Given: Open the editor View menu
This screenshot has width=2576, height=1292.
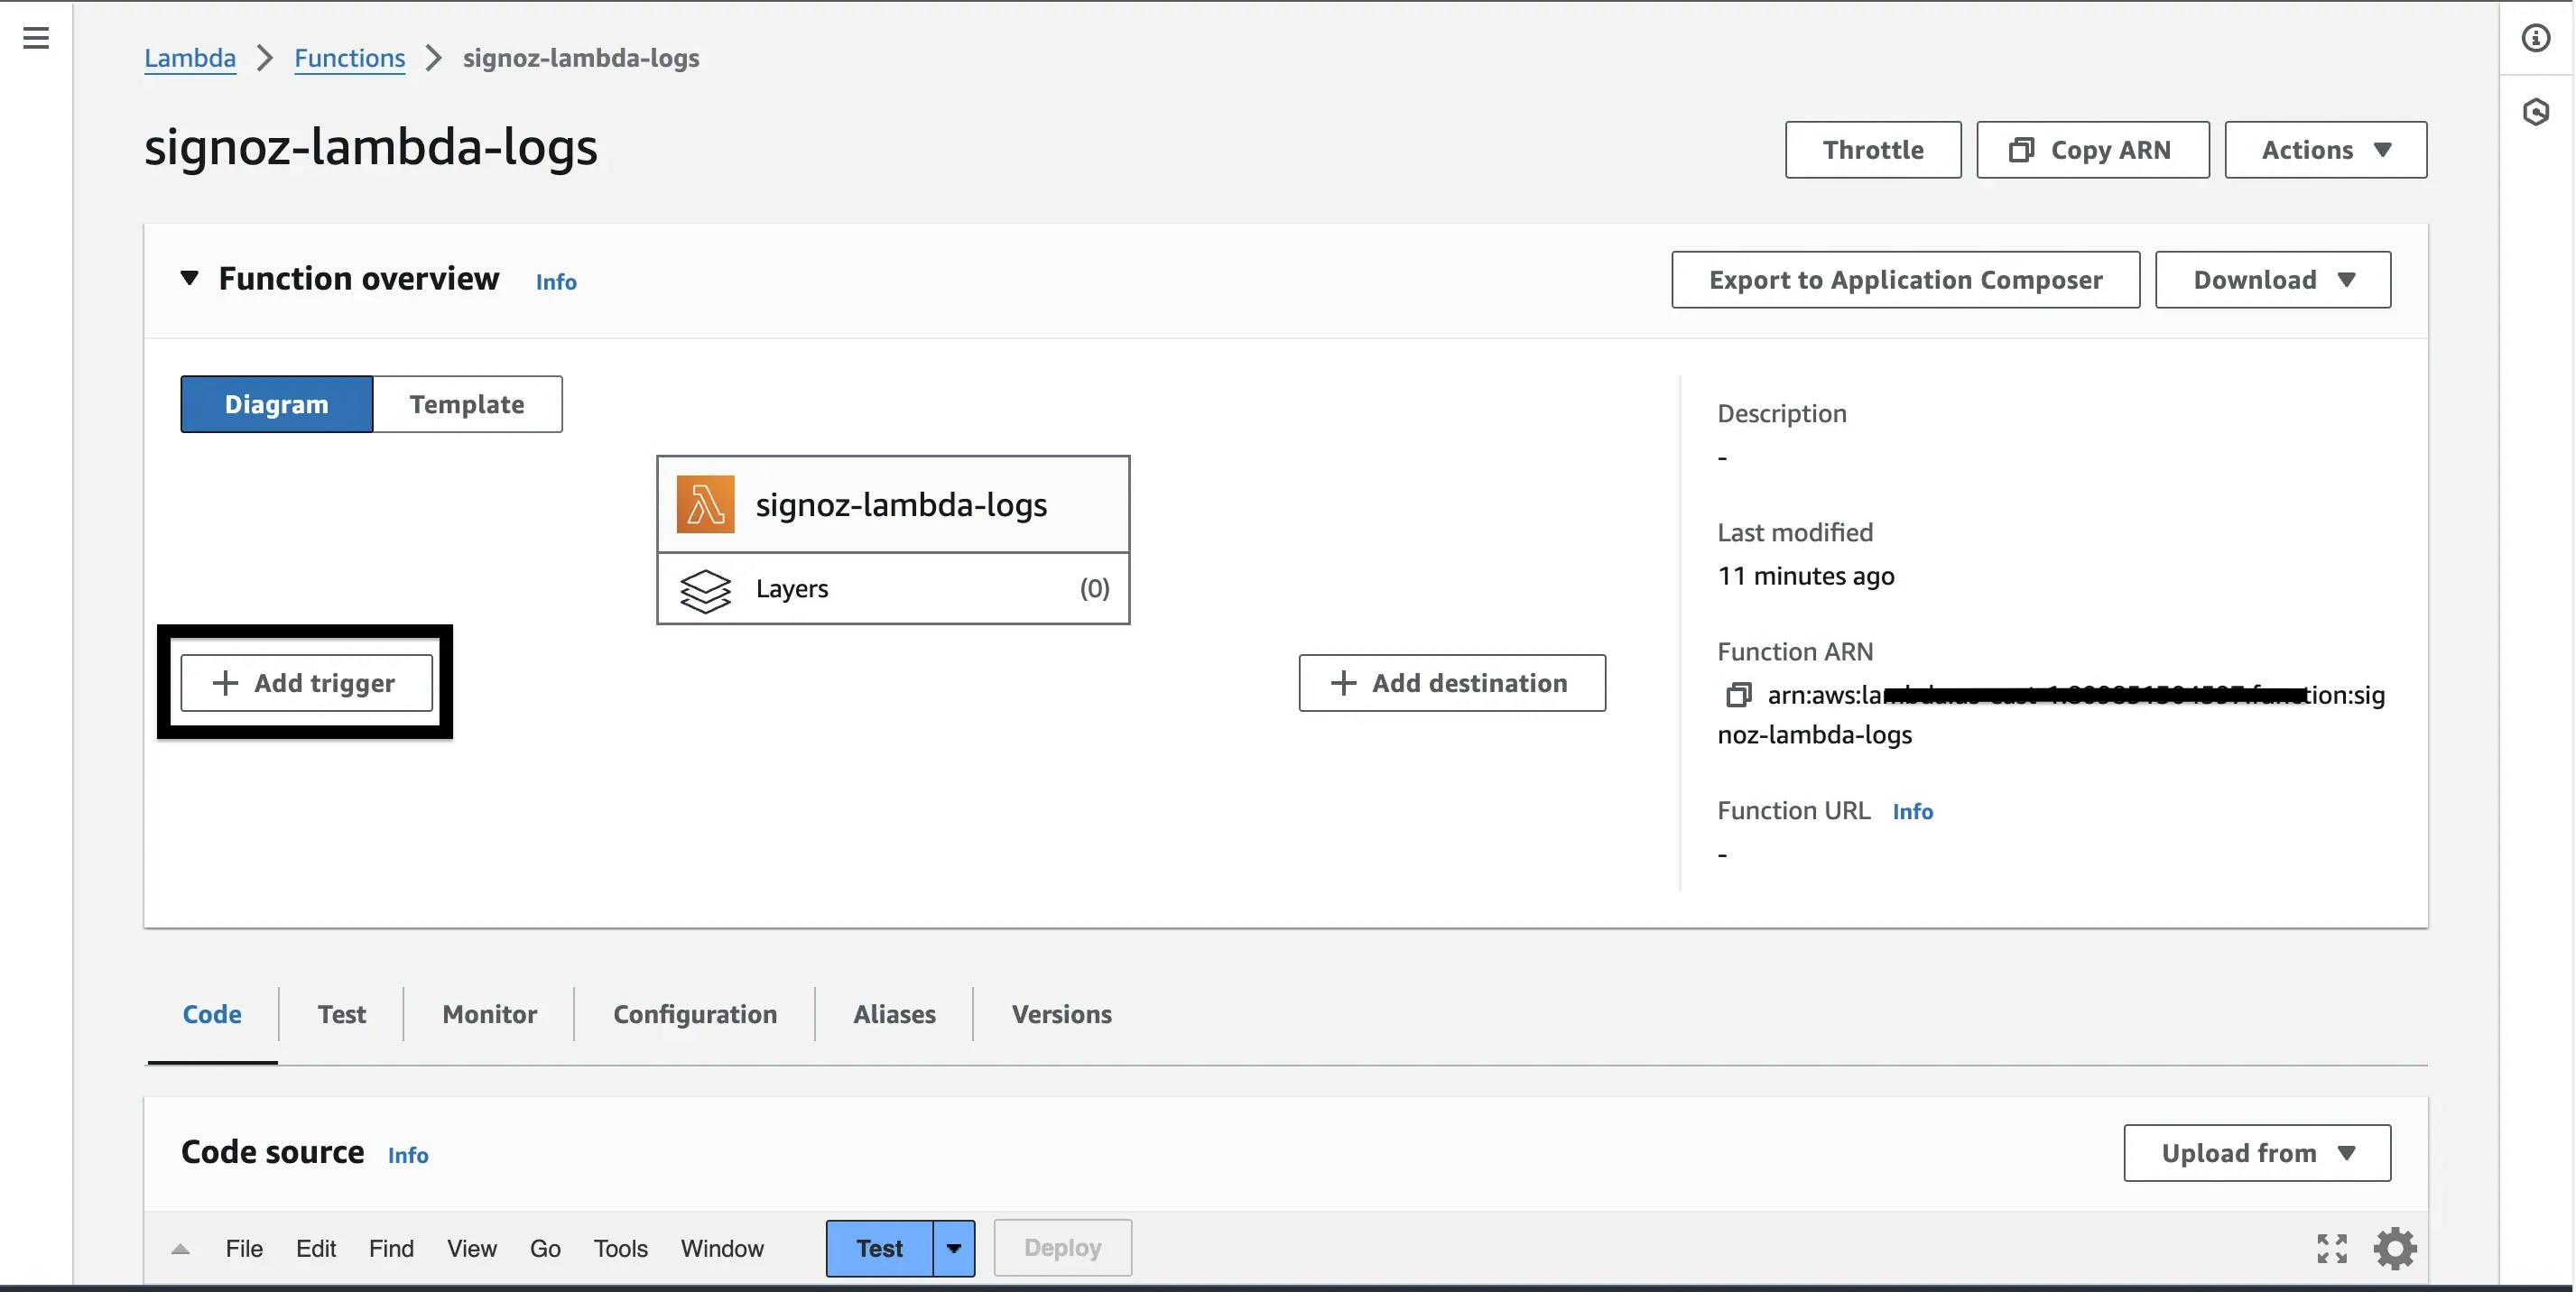Looking at the screenshot, I should click(472, 1249).
